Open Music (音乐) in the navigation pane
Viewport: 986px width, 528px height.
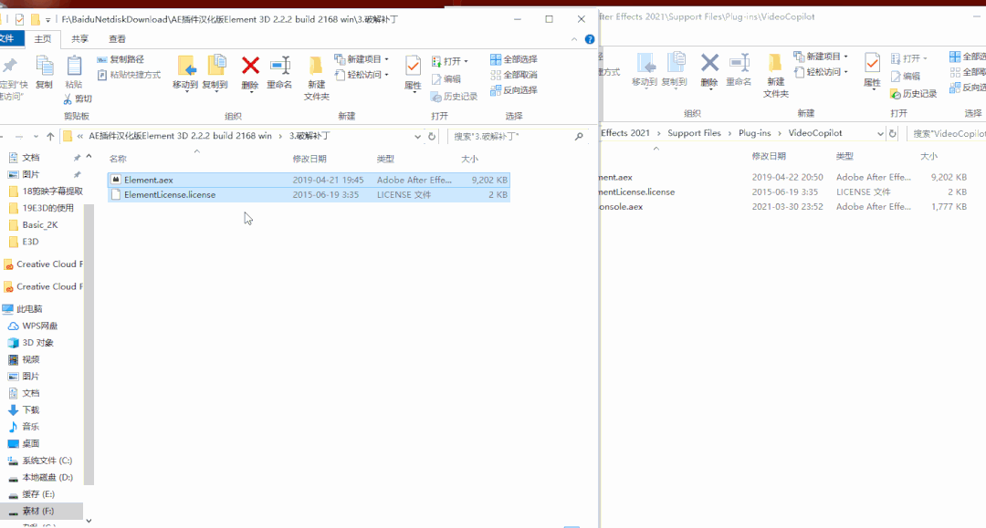(x=31, y=427)
